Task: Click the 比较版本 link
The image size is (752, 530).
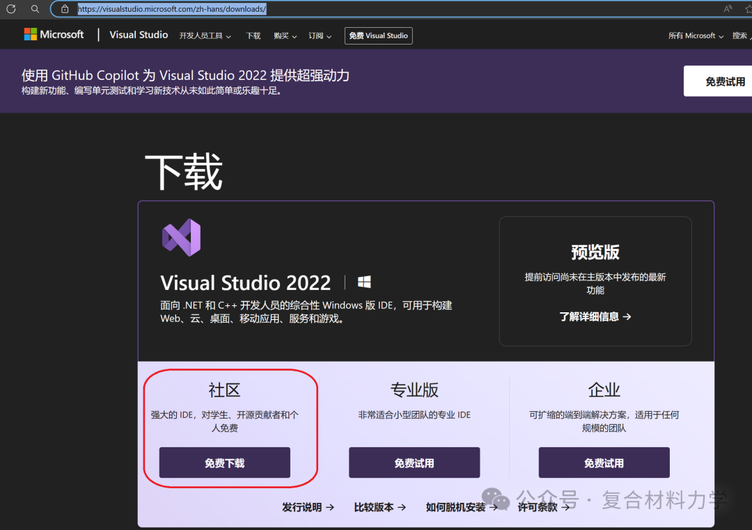Action: (x=379, y=508)
